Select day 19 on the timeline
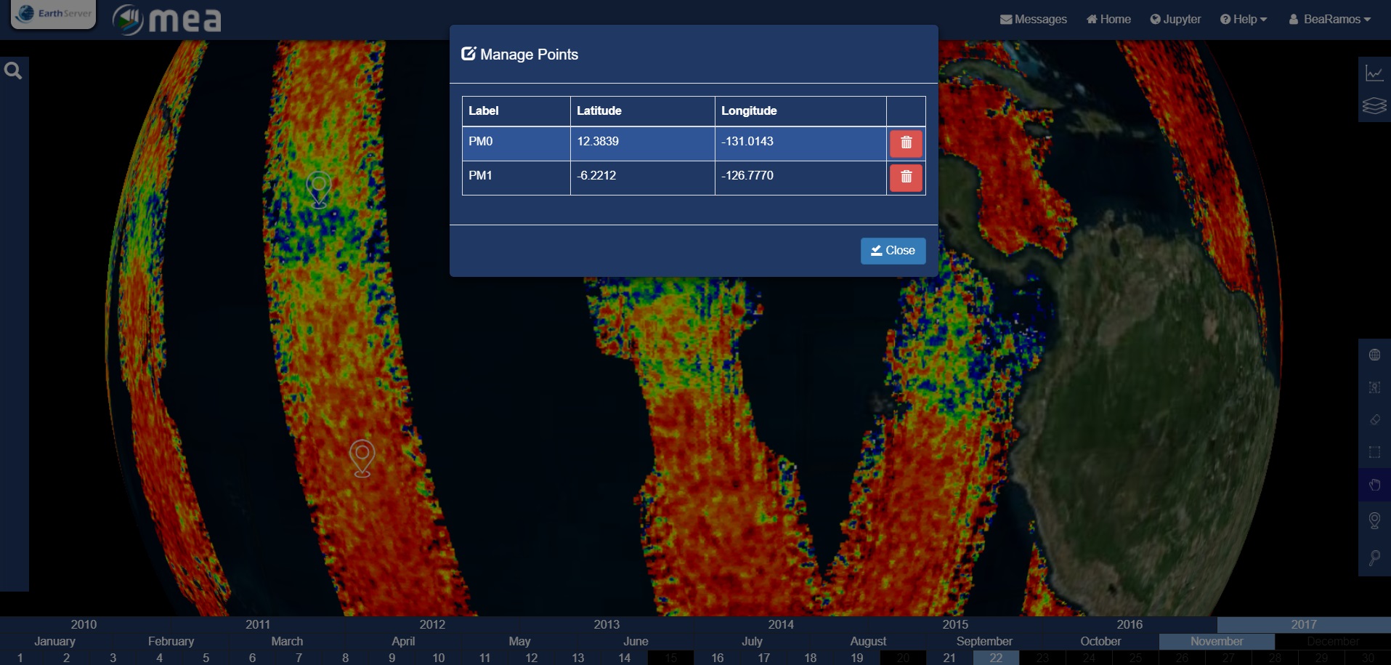This screenshot has height=665, width=1391. 856,658
